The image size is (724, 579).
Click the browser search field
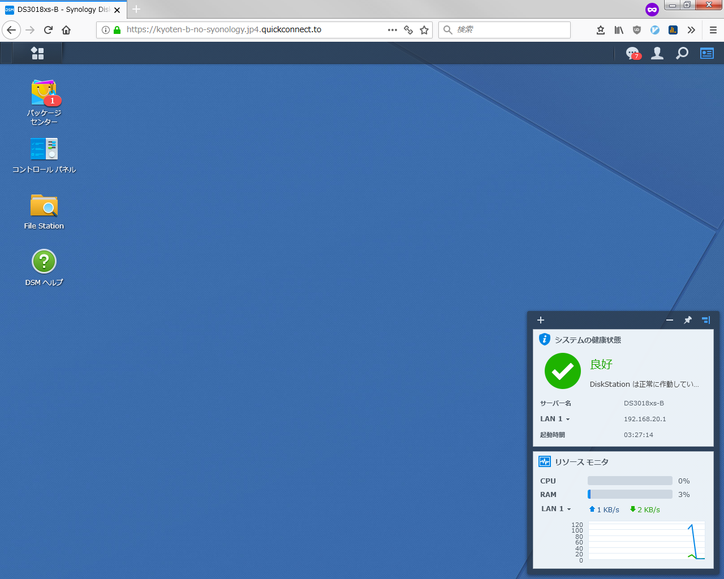click(505, 30)
